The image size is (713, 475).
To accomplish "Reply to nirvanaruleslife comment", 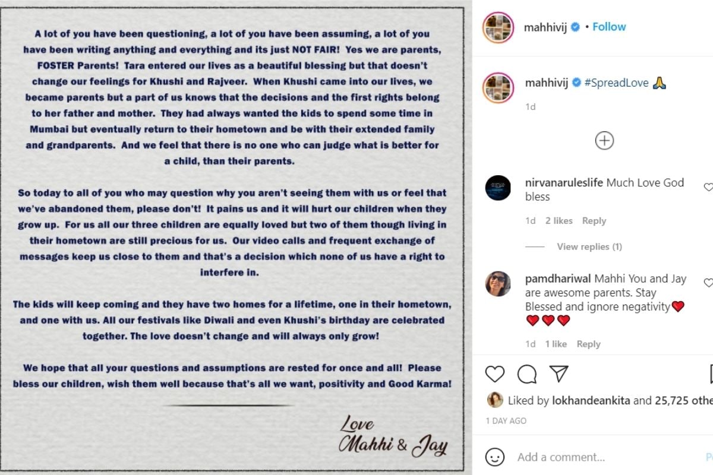I will tap(594, 221).
